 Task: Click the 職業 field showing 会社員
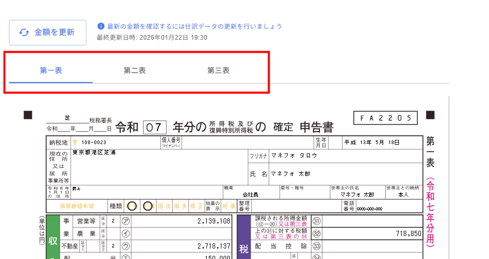[250, 194]
